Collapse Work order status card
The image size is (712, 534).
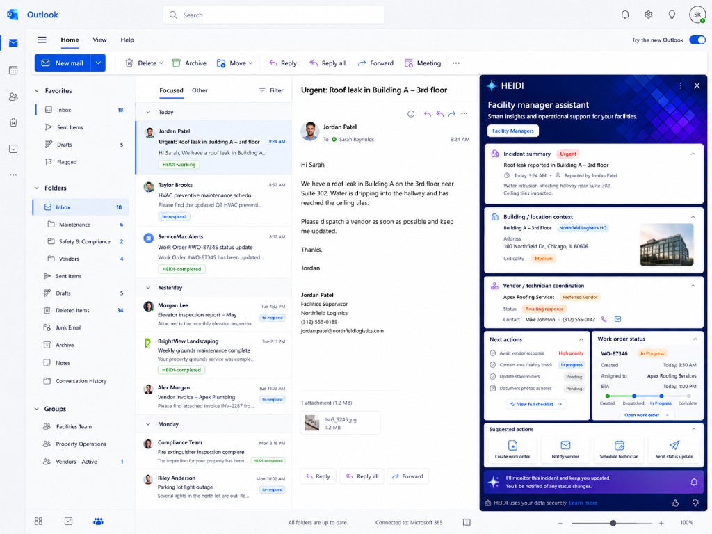[695, 339]
